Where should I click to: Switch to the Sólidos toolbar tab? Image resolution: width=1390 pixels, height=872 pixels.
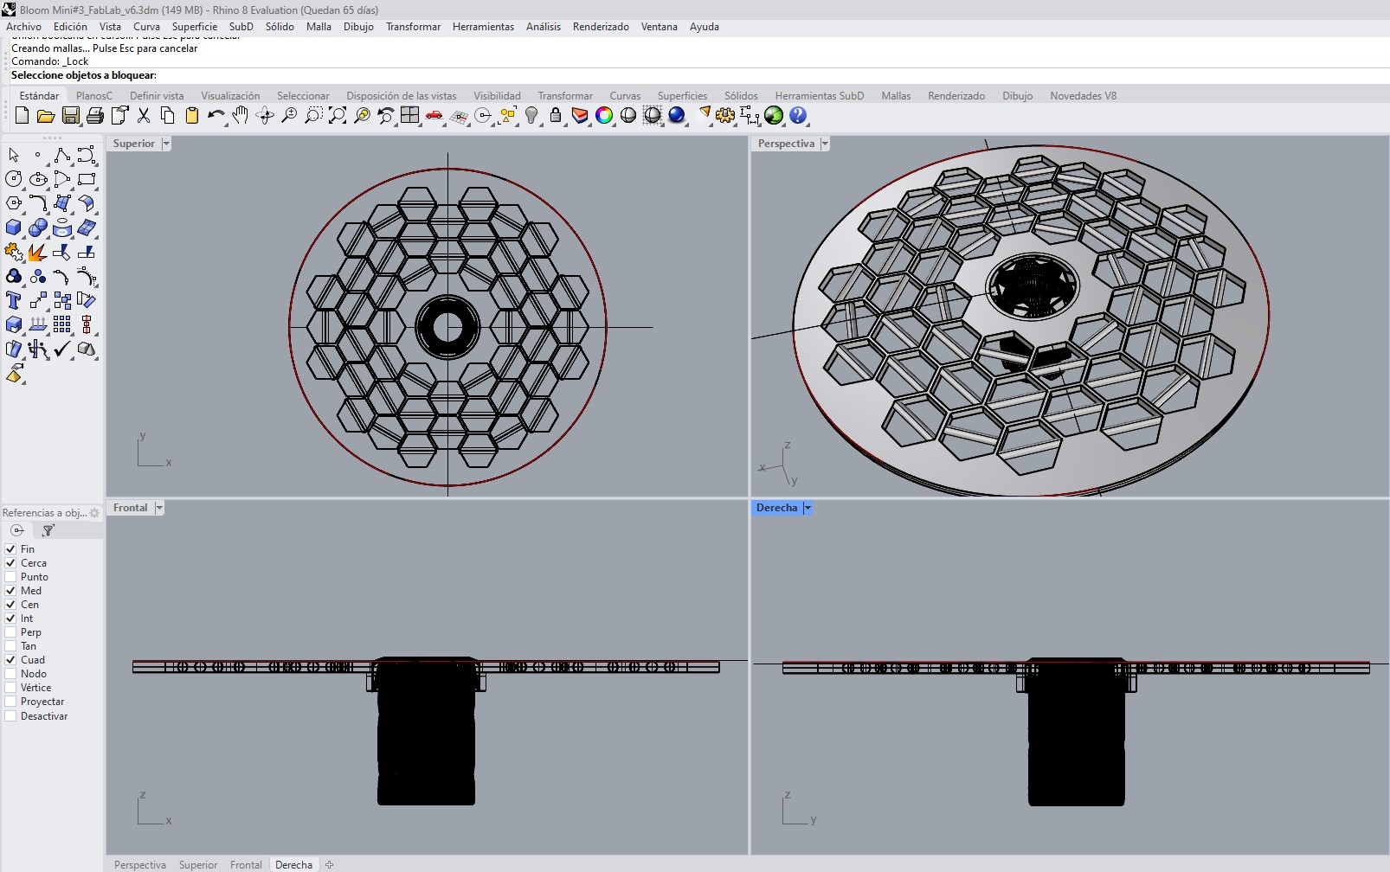(x=741, y=96)
